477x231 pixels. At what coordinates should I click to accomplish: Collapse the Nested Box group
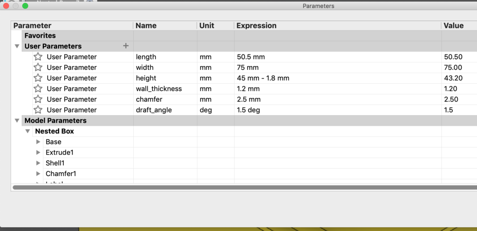(28, 131)
